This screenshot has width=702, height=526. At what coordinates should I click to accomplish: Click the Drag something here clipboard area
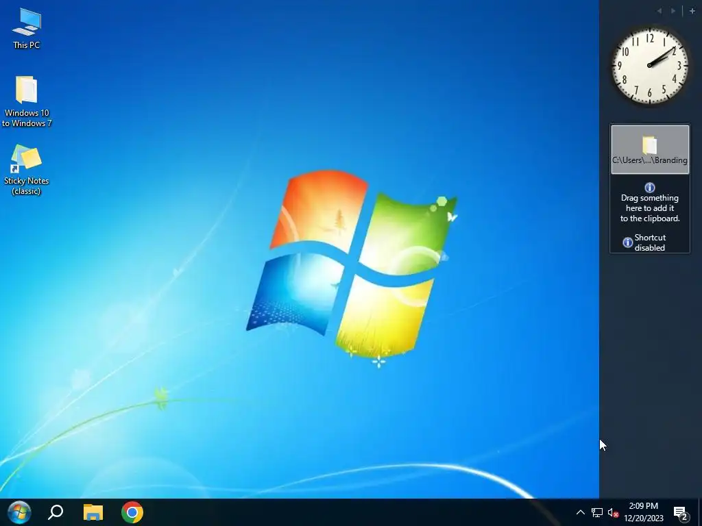(650, 203)
